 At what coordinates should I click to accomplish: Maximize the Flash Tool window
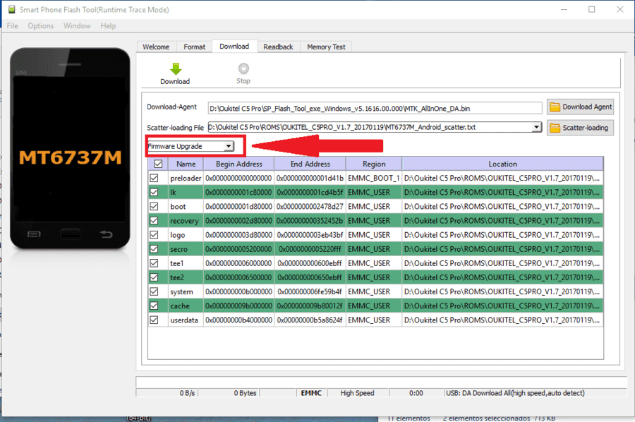tap(592, 9)
